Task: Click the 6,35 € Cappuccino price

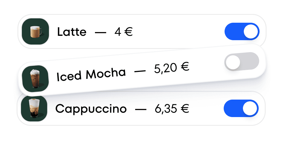Action: [x=172, y=109]
